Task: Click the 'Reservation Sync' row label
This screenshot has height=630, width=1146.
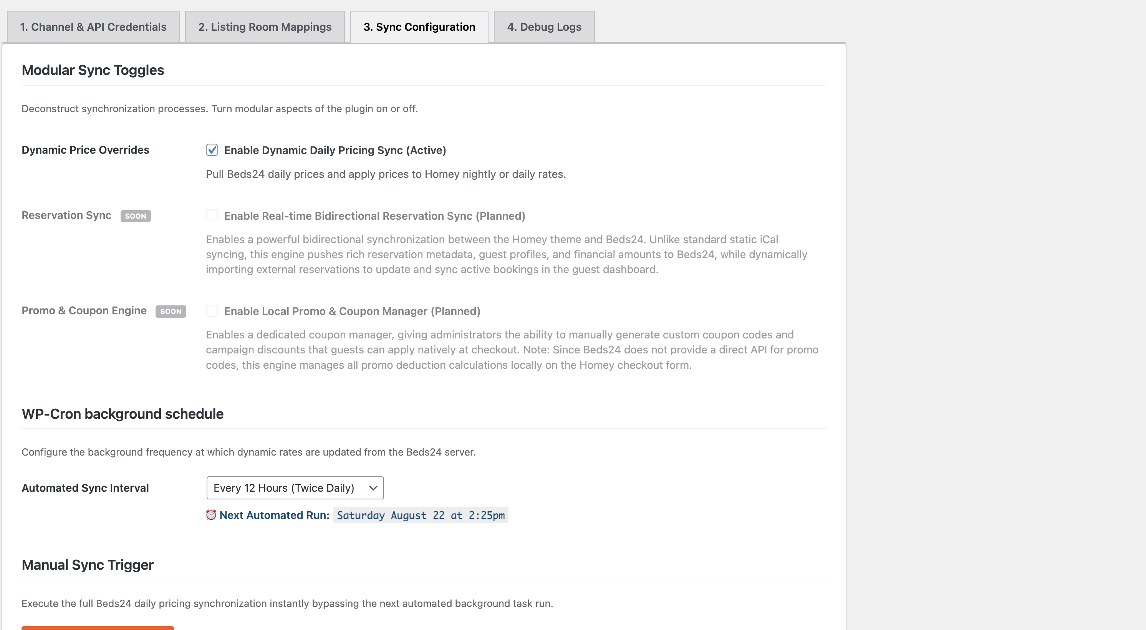Action: [67, 216]
